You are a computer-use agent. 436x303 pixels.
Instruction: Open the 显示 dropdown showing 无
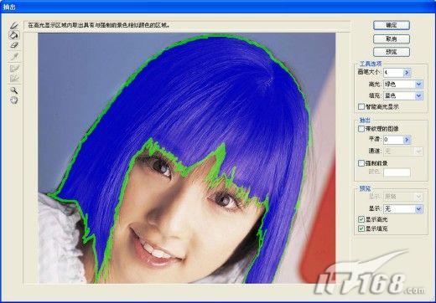403,208
